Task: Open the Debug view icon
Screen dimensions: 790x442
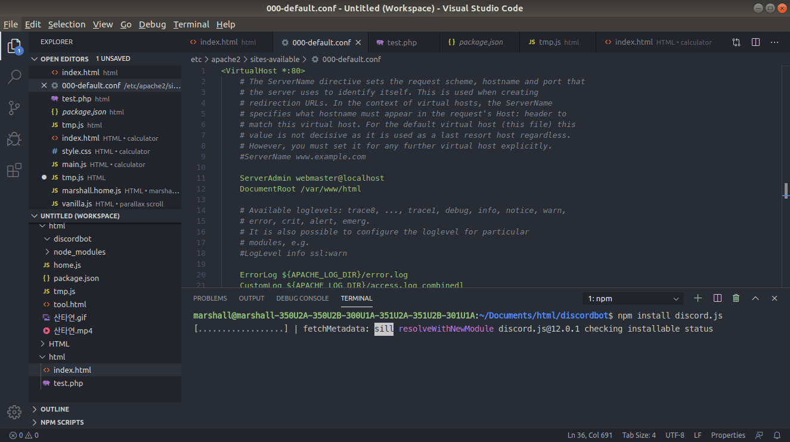Action: (14, 139)
